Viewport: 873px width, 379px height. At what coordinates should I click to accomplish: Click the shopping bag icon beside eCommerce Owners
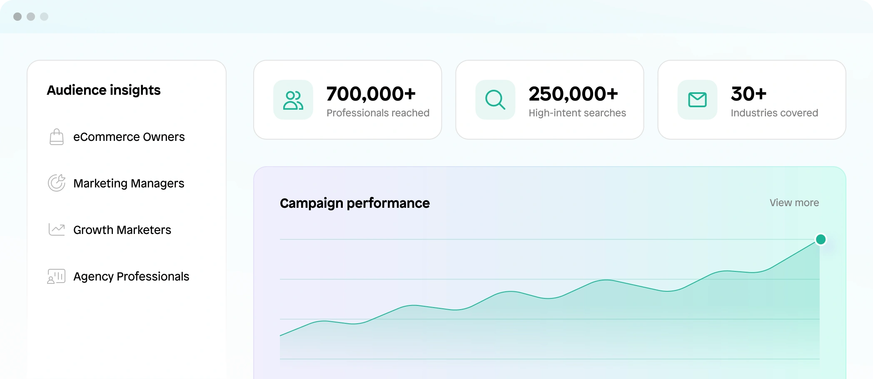[x=57, y=137]
